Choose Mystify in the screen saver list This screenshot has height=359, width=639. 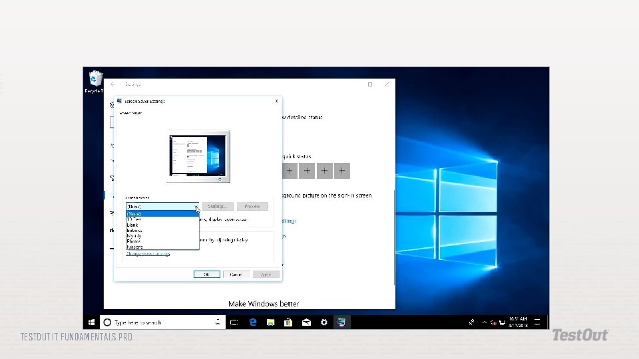tap(162, 235)
